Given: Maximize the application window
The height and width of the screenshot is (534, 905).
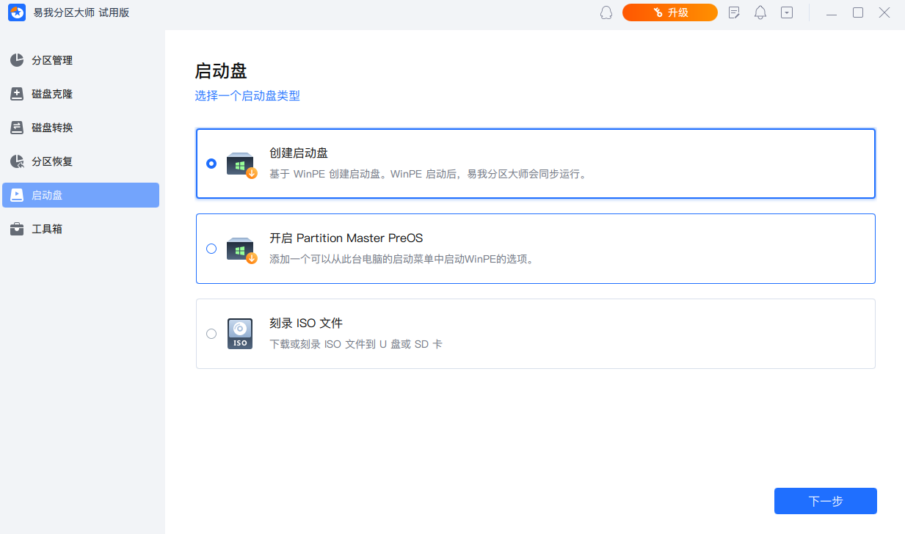Looking at the screenshot, I should 858,12.
